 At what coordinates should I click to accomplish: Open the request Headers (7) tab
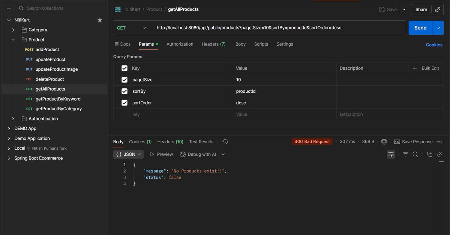point(214,44)
